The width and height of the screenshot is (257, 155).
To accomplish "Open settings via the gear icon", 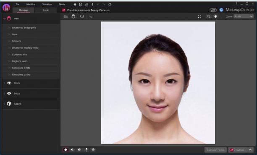I will 110,5.
